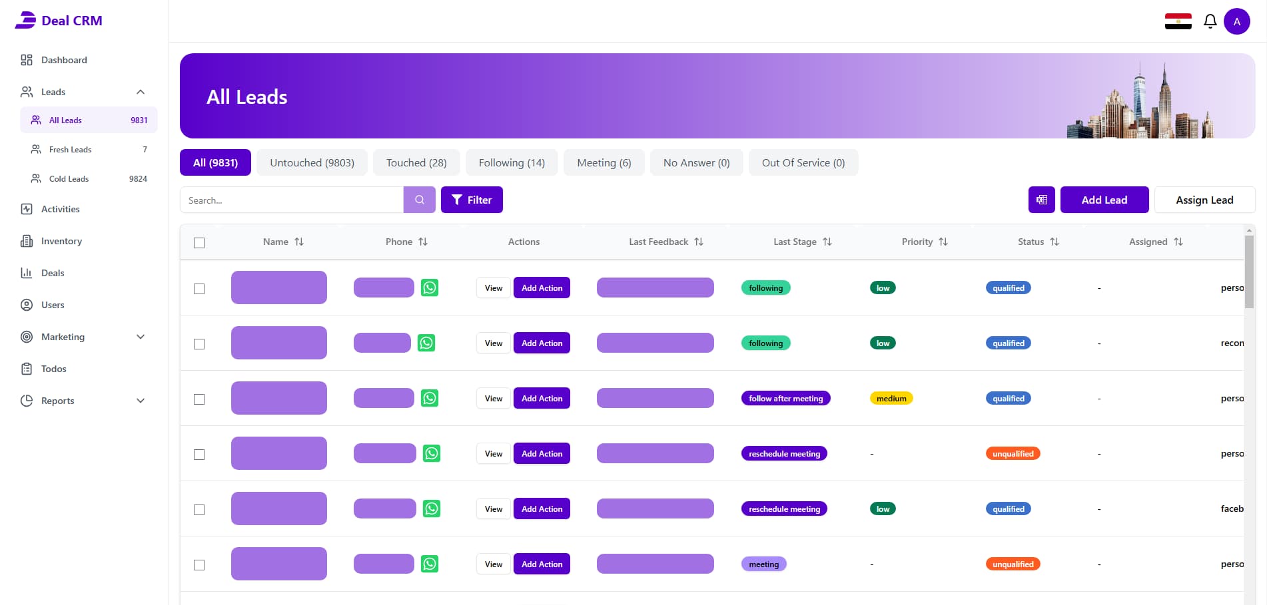Click the Marketing target icon
The width and height of the screenshot is (1267, 605).
click(27, 337)
